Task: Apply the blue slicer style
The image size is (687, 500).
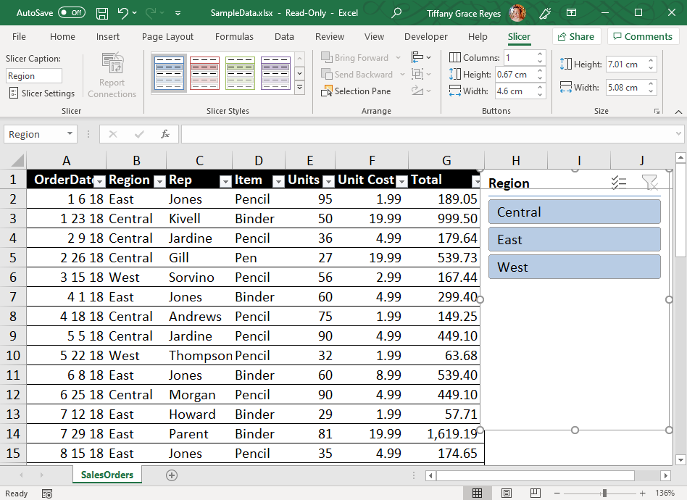Action: (169, 72)
